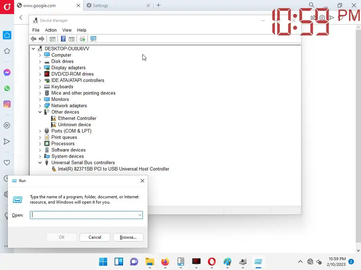This screenshot has width=361, height=270.
Task: Click the Back arrow in Device Manager toolbar
Action: pyautogui.click(x=33, y=39)
